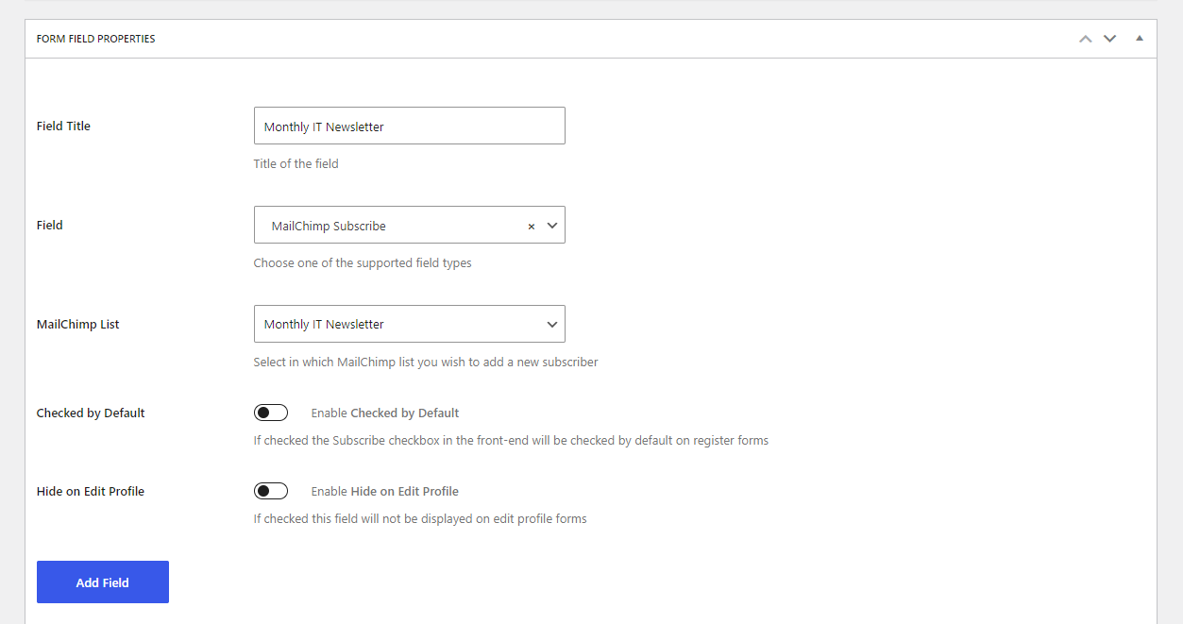Click the move panel down arrow

(x=1109, y=39)
